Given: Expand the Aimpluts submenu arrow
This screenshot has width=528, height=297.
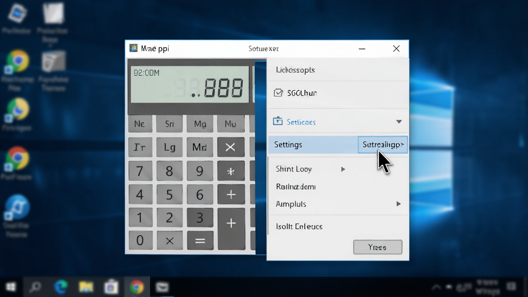Looking at the screenshot, I should (x=399, y=204).
